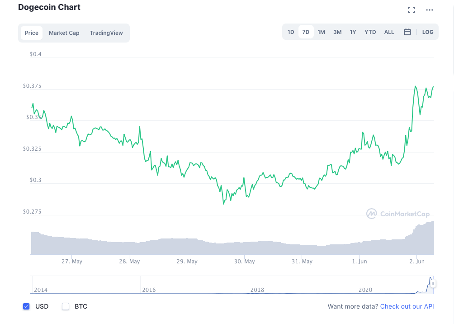Toggle LOG scale on chart
The height and width of the screenshot is (324, 454).
click(x=427, y=32)
